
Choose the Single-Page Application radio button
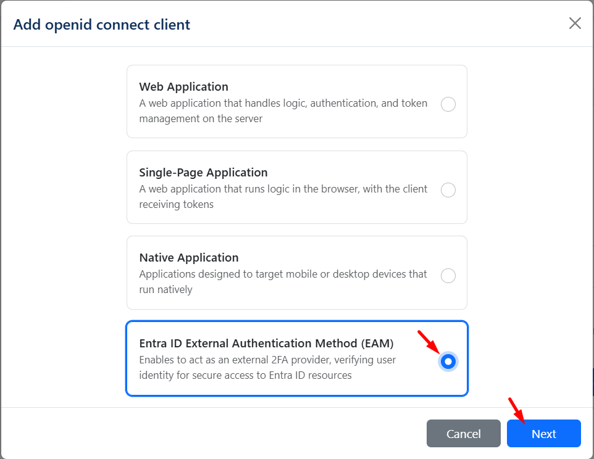[448, 190]
